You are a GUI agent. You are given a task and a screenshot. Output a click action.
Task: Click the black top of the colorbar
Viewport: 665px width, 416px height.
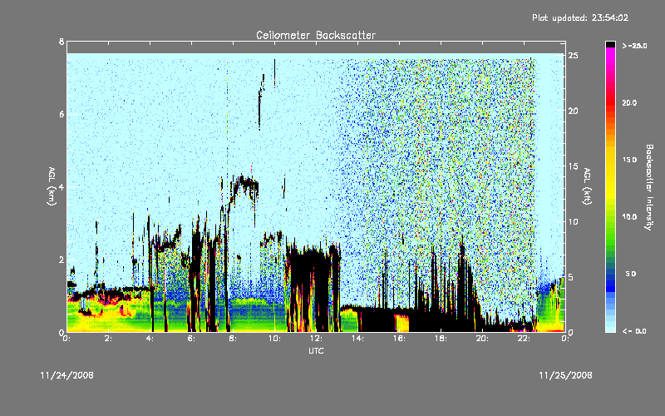click(610, 44)
